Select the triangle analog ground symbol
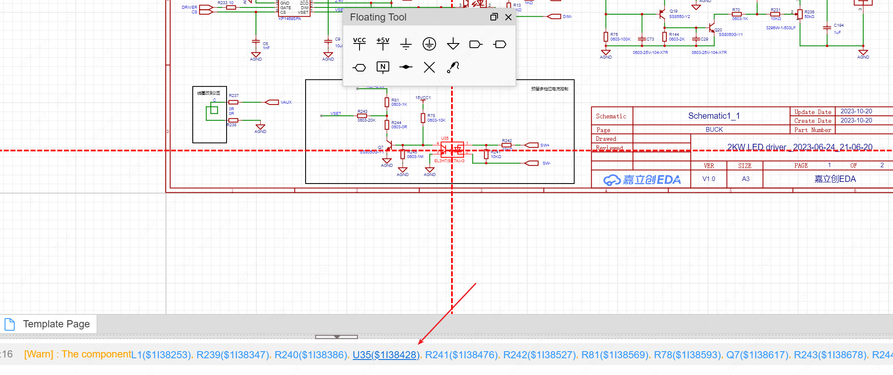893x375 pixels. (453, 44)
